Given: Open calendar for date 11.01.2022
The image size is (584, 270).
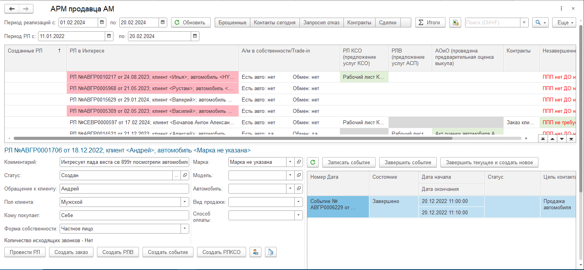Looking at the screenshot, I should tap(109, 36).
